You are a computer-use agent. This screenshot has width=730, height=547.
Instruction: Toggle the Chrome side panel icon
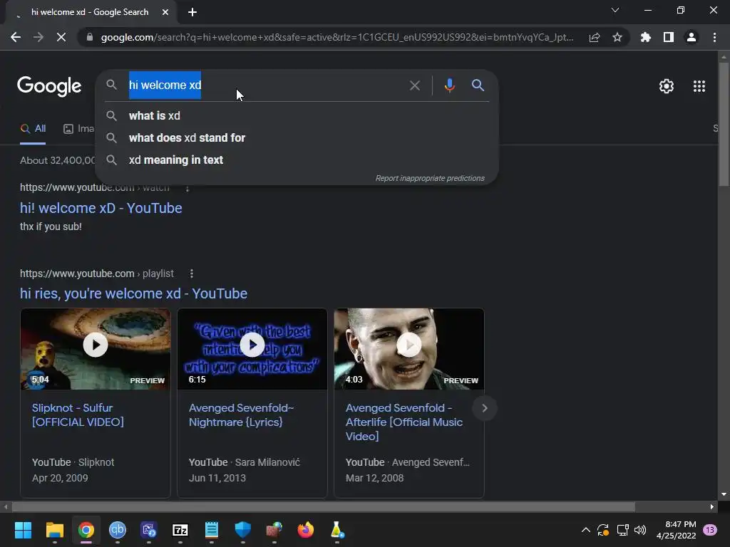[669, 37]
